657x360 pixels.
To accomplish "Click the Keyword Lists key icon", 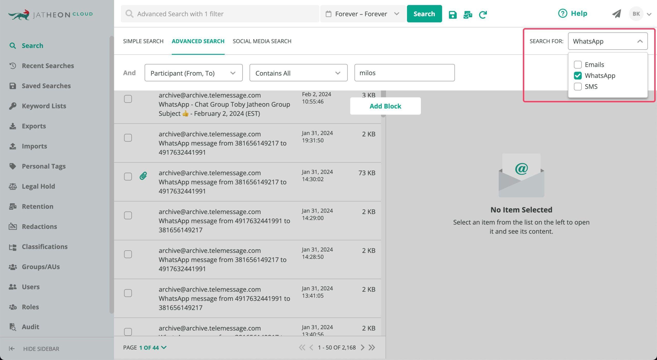I will click(13, 106).
